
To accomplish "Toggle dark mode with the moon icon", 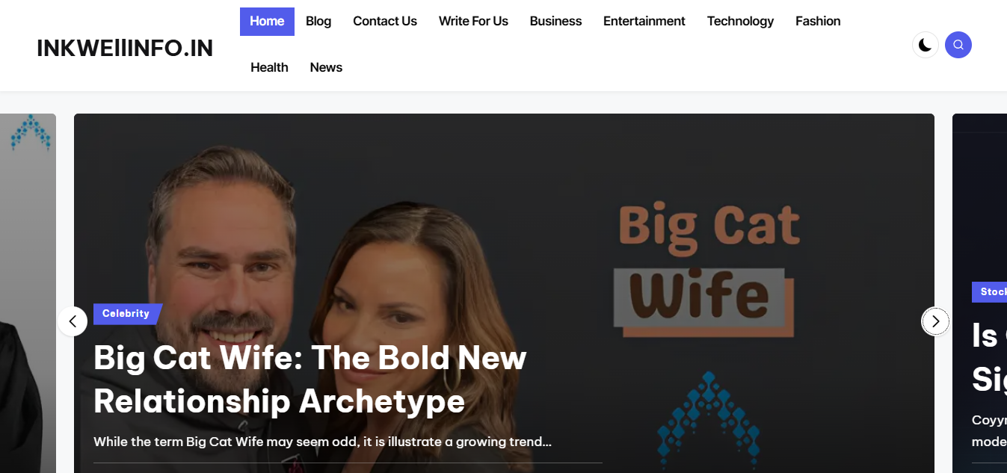I will click(x=925, y=45).
